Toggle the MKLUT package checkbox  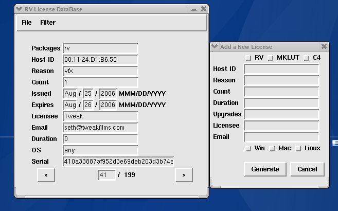point(271,58)
